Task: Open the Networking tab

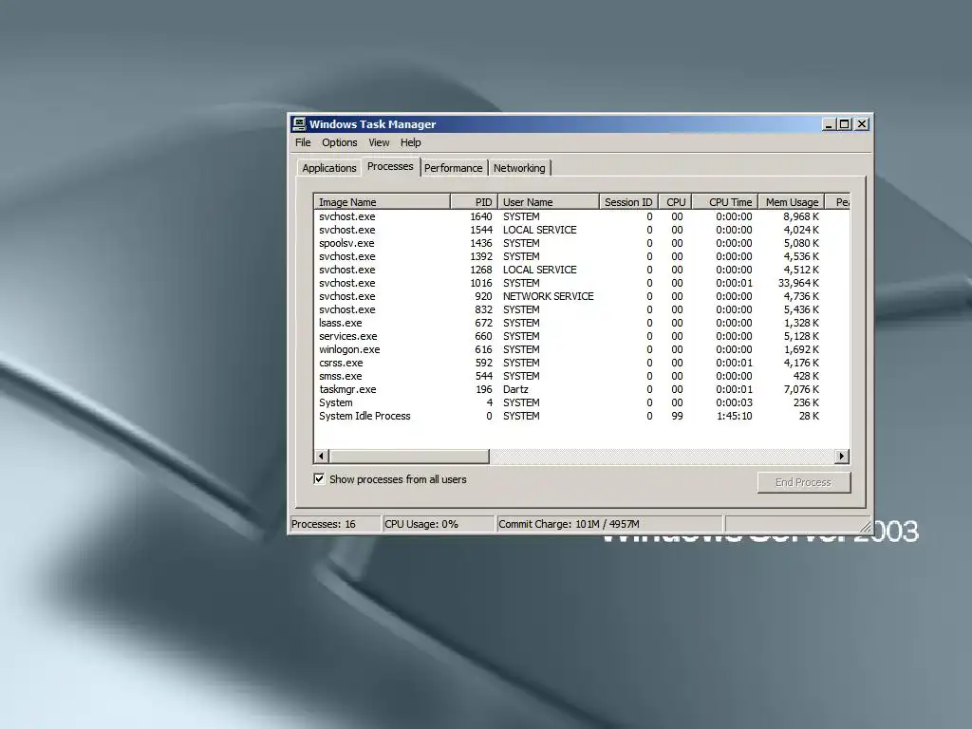Action: (519, 168)
